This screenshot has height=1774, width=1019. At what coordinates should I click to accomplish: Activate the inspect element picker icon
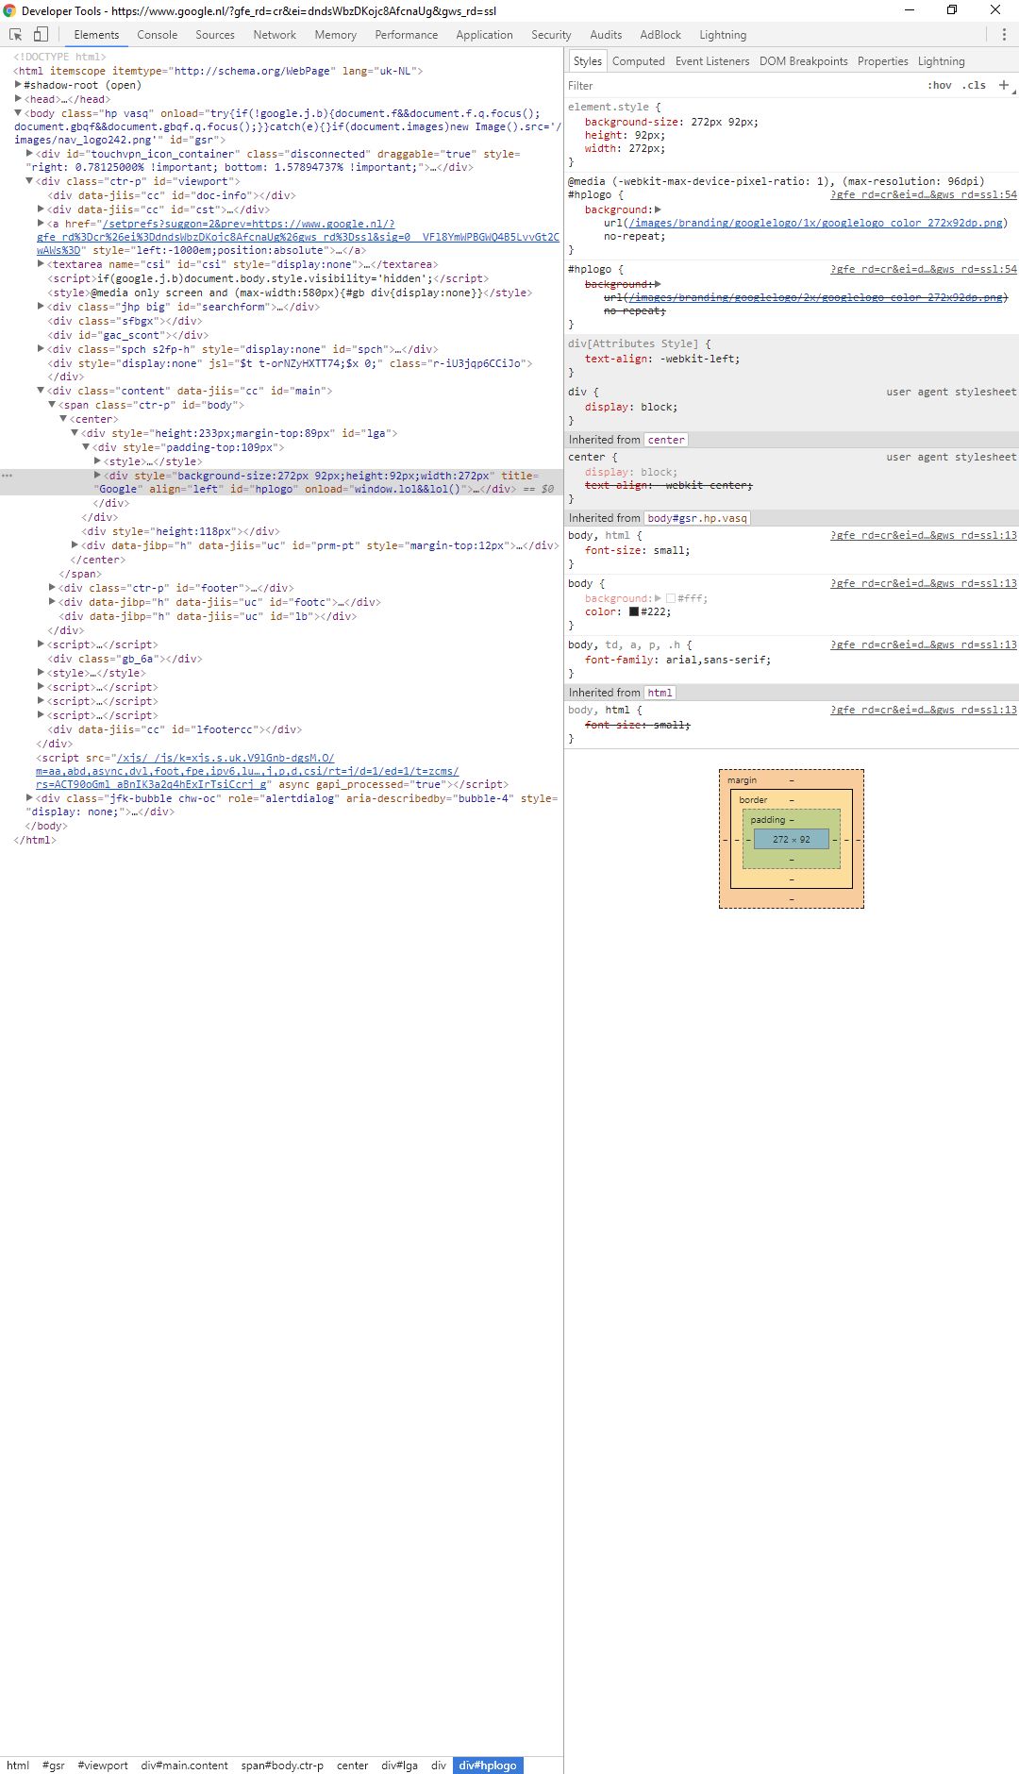pos(16,34)
